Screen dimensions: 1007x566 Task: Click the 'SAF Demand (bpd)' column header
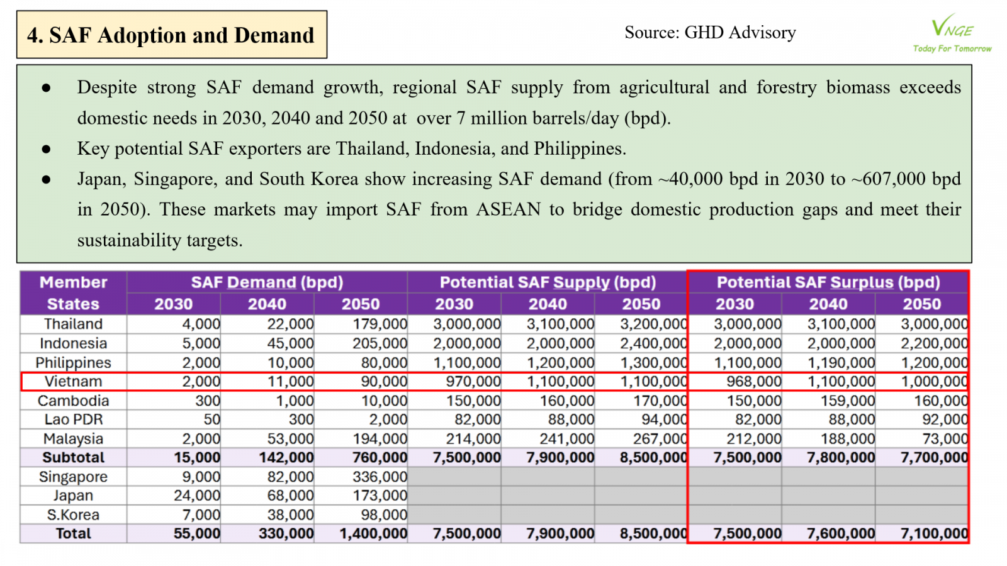(x=267, y=282)
